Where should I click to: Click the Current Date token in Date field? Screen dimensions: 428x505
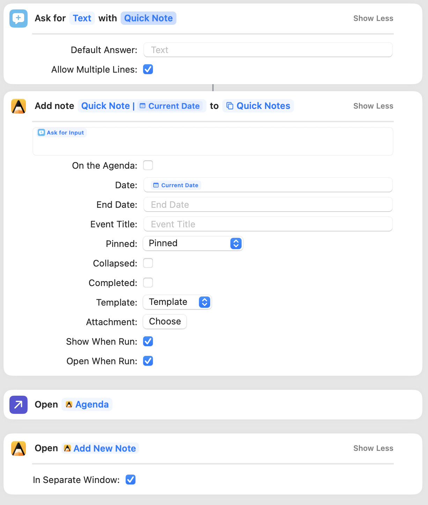(176, 185)
